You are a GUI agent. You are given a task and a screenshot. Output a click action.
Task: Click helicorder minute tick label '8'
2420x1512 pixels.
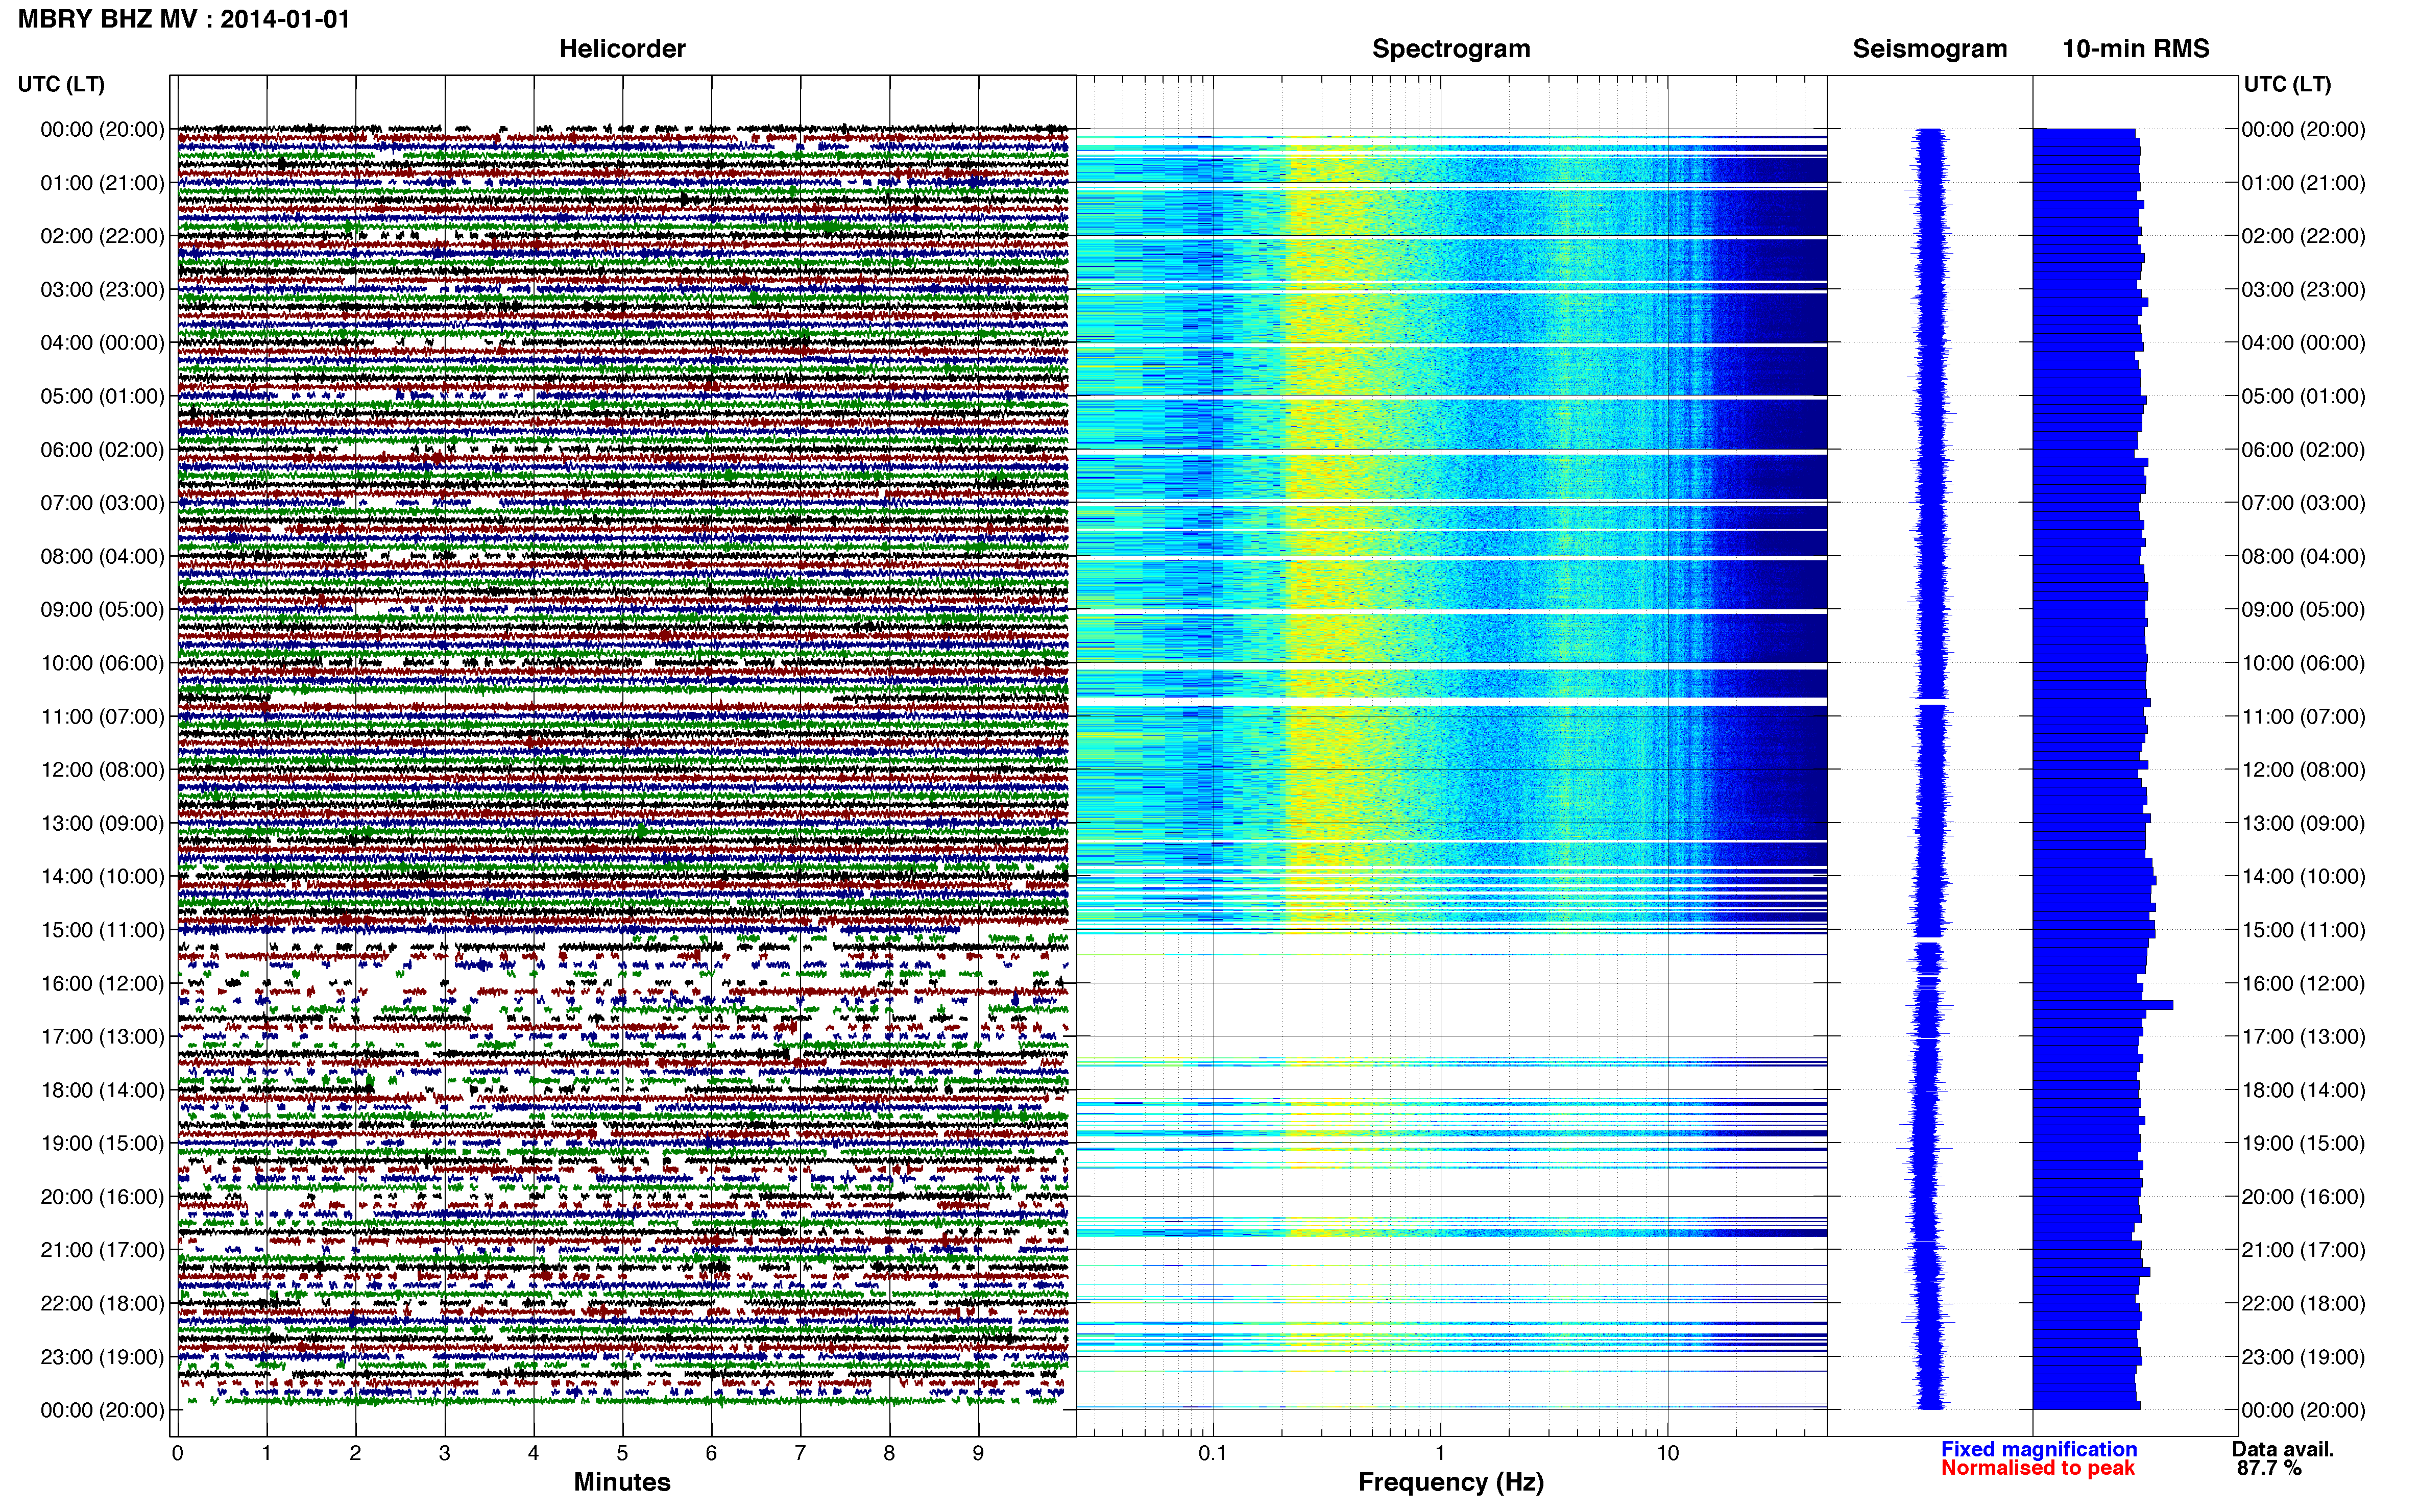click(889, 1454)
